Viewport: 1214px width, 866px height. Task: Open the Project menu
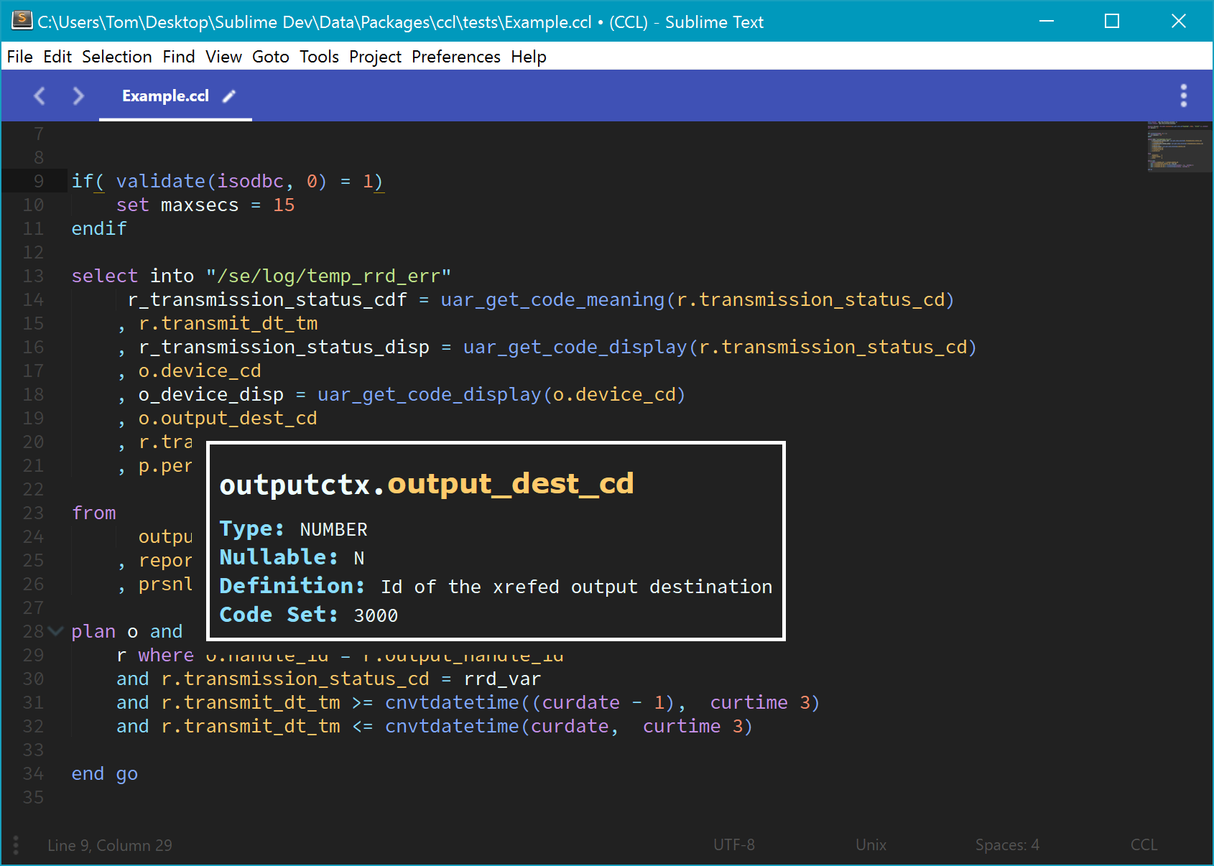tap(376, 57)
